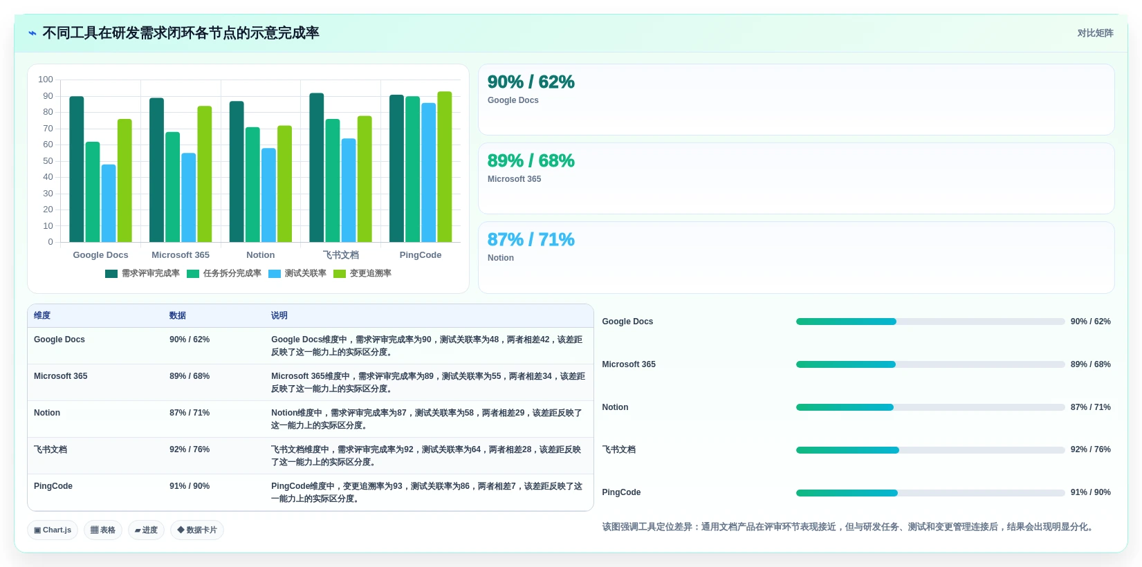Click the 表格 tag chip
1142x567 pixels.
point(103,530)
